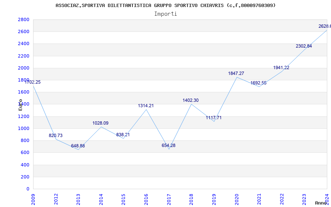Image resolution: width=331 pixels, height=207 pixels.
Task: Click the 'Euro' y-axis title
Action: pos(20,105)
